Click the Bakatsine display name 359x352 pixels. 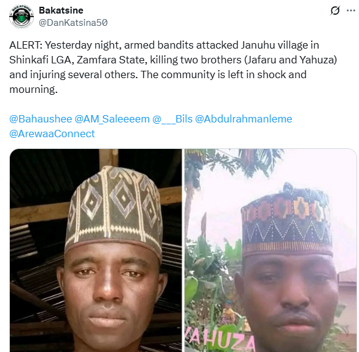click(61, 10)
